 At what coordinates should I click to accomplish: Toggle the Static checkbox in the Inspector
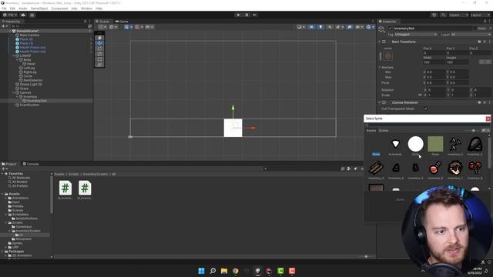[475, 28]
